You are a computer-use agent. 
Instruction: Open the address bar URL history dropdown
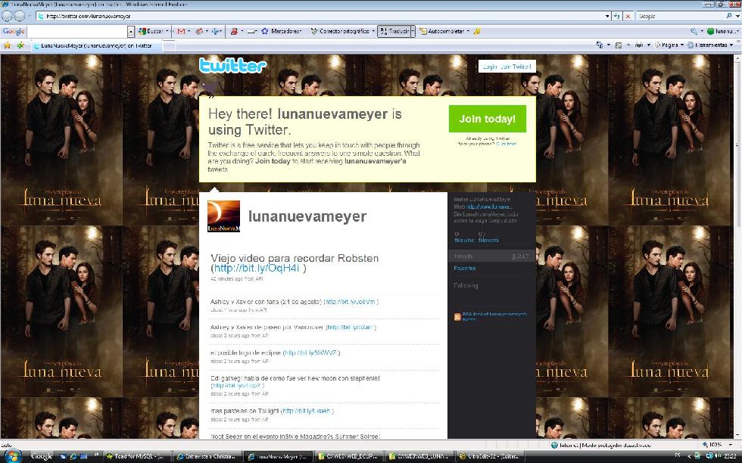click(607, 16)
